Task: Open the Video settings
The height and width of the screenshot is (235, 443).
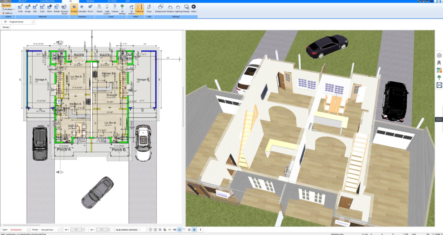Action: (194, 8)
